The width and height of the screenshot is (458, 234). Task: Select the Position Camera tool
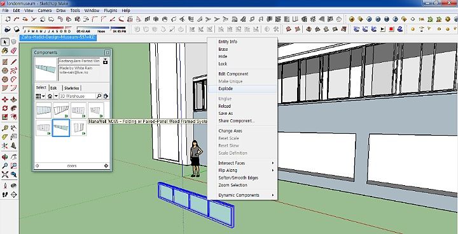(5, 186)
